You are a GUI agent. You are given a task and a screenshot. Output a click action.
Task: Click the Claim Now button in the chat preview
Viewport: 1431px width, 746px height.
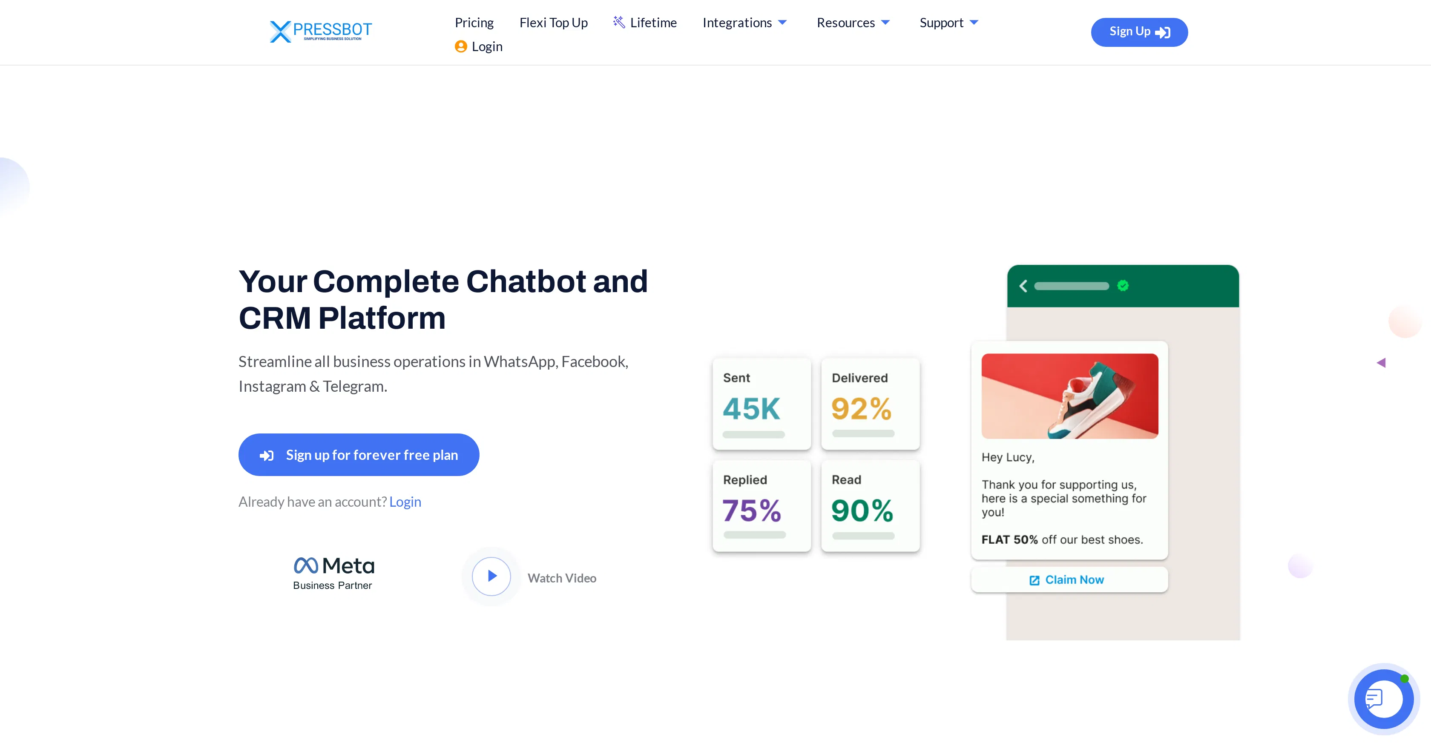click(x=1068, y=580)
